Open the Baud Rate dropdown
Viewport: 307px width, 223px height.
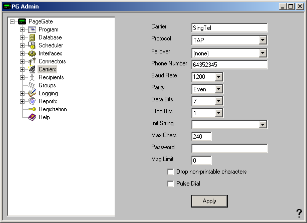tap(218, 77)
